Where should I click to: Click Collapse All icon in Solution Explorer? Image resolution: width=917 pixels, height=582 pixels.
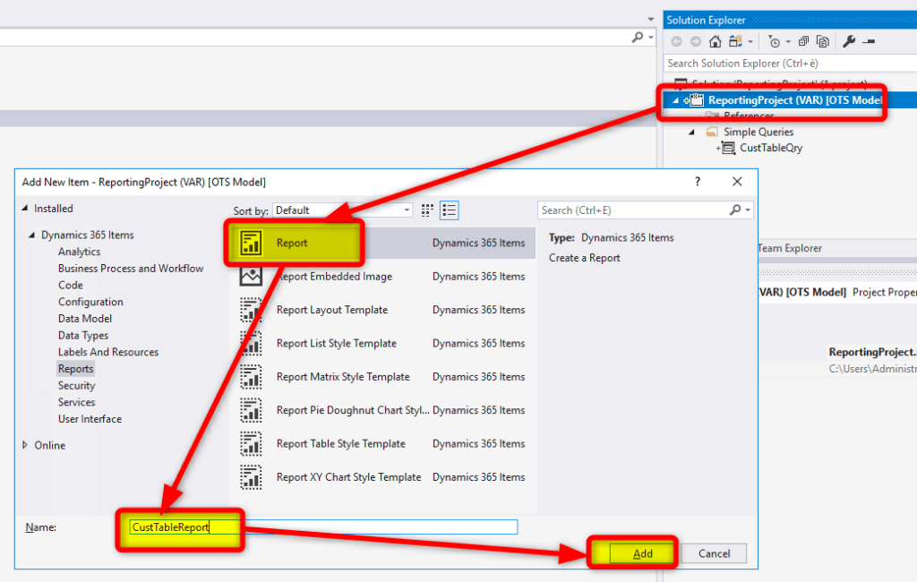click(802, 41)
